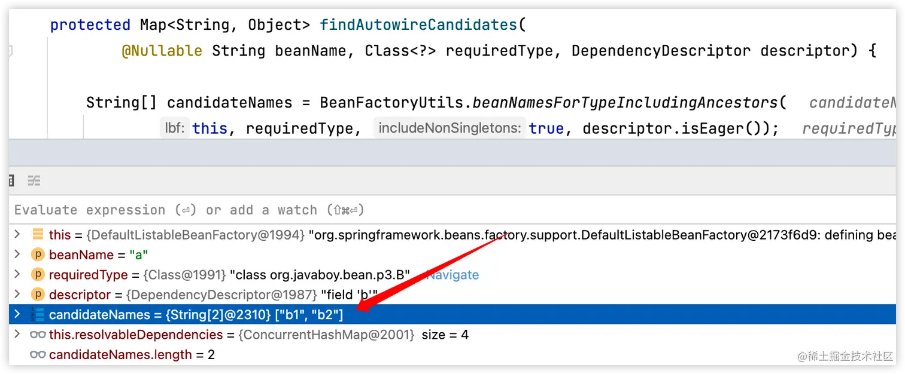Select the candidateNames.length = 2 watch row
The image size is (905, 374).
(x=452, y=354)
